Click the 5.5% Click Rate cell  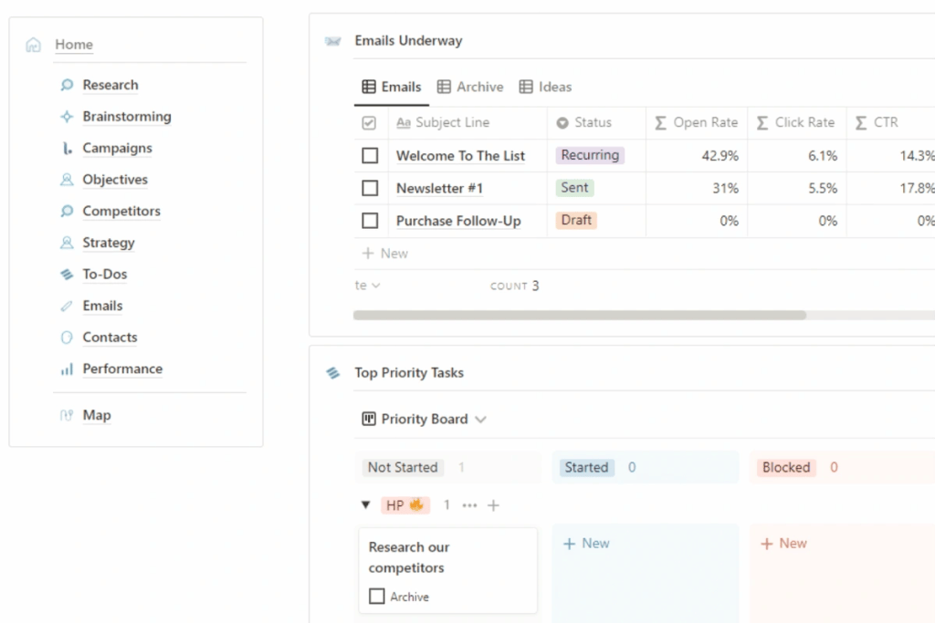[796, 188]
